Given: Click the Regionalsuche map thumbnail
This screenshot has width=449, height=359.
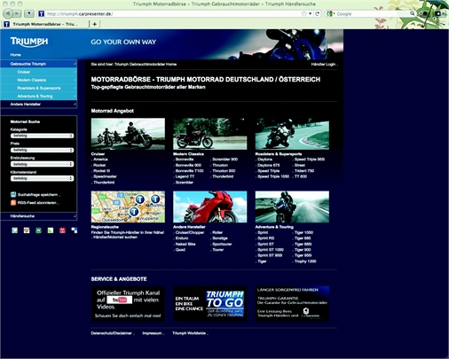Looking at the screenshot, I should pyautogui.click(x=128, y=207).
